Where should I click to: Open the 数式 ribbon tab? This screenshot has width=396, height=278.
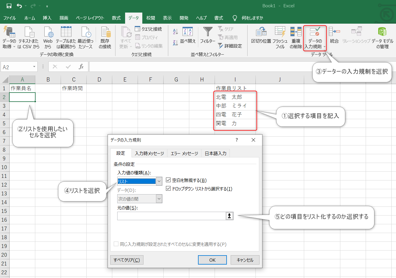click(x=116, y=18)
